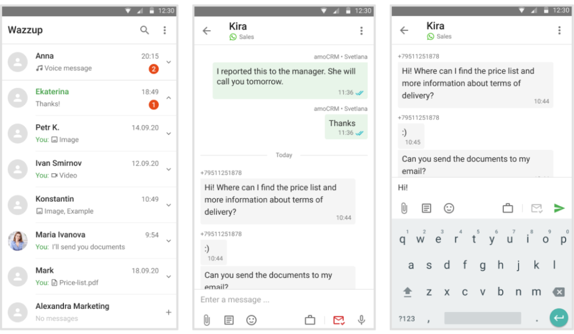The width and height of the screenshot is (574, 334).
Task: Attach a file using the paperclip icon
Action: click(206, 320)
